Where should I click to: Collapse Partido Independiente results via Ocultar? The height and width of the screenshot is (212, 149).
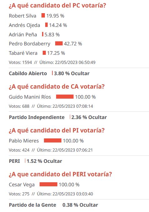[98, 117]
